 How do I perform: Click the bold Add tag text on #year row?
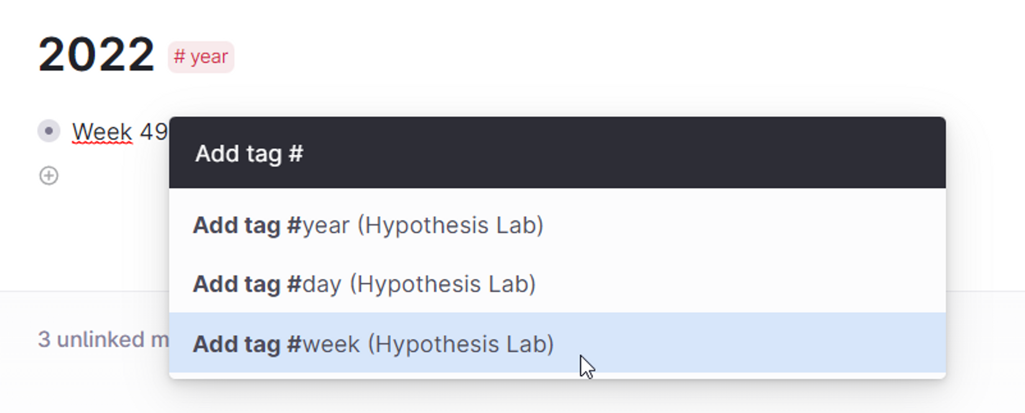[x=236, y=225]
